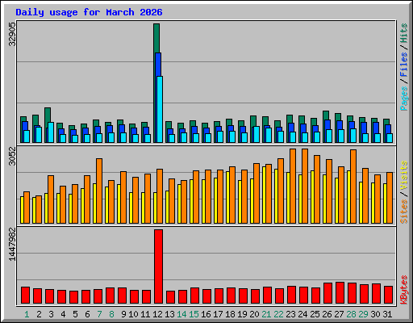413x323 pixels.
Task: Click the day 25 axis label
Action: (315, 314)
